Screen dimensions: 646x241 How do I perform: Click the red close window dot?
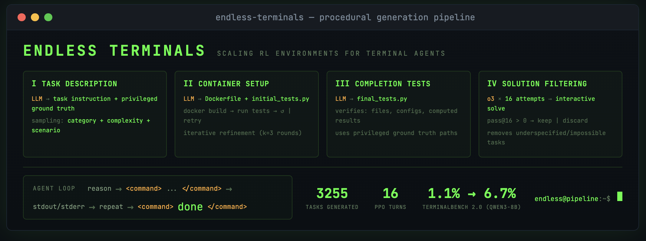[21, 17]
